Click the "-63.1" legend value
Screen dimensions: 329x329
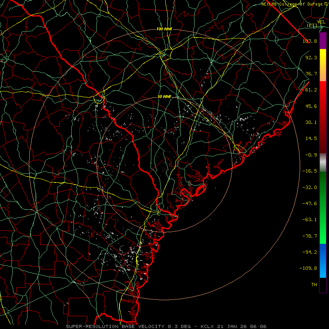click(x=310, y=220)
